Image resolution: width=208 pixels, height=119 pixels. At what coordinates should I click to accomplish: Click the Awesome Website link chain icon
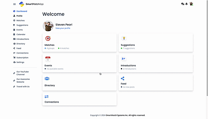(x=14, y=81)
